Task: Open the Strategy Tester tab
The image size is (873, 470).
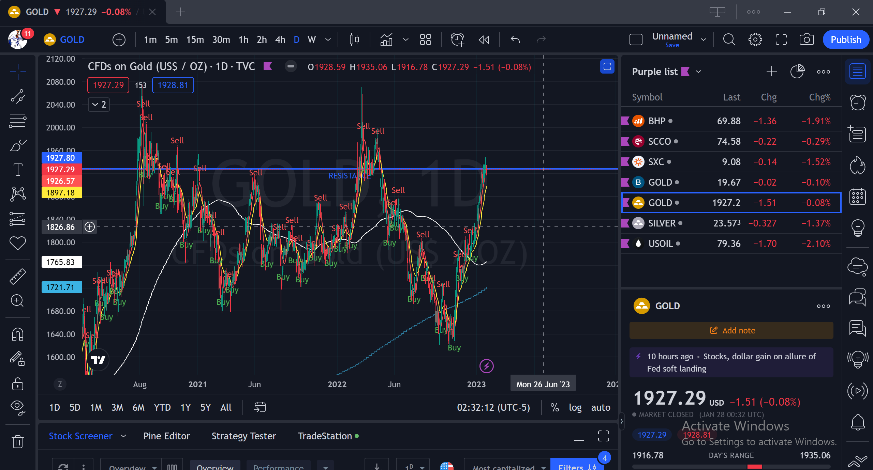Action: point(244,436)
